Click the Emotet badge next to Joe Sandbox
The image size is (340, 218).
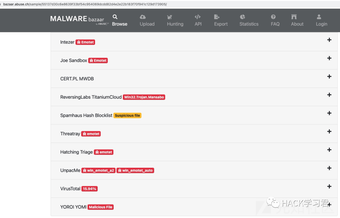pyautogui.click(x=98, y=61)
